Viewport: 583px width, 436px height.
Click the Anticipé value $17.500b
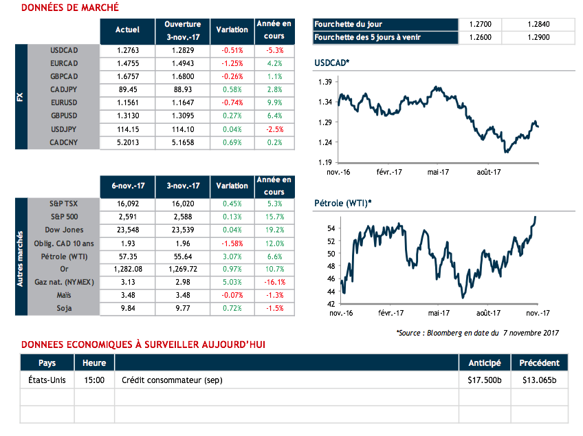(x=485, y=380)
